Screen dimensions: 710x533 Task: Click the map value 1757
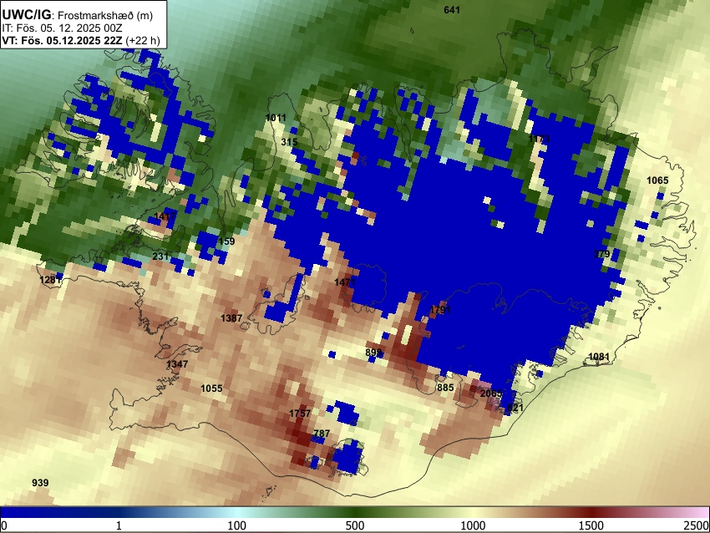[x=300, y=413]
